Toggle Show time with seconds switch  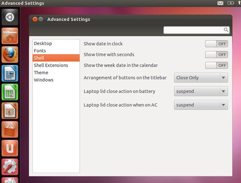[217, 55]
